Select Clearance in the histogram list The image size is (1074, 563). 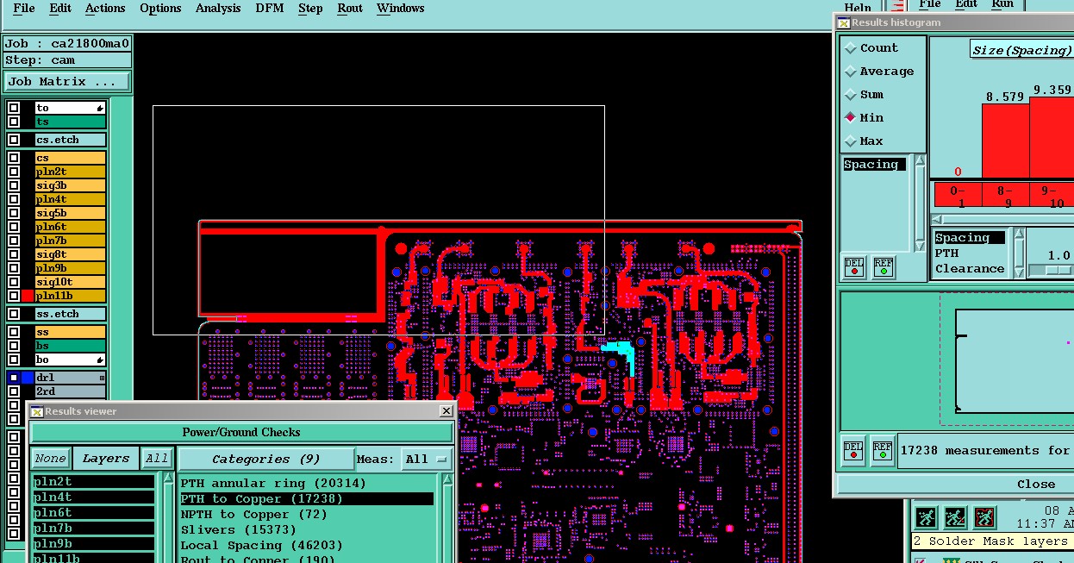click(970, 269)
